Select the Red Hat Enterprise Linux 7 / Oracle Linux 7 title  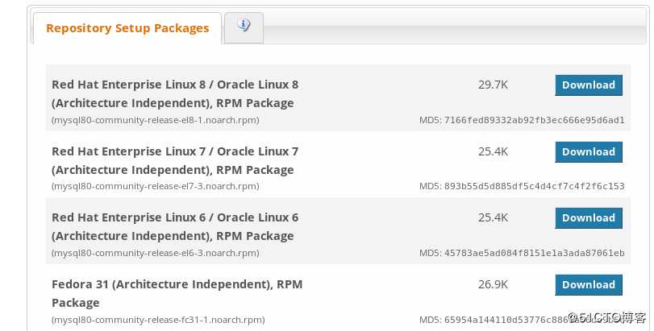pyautogui.click(x=175, y=161)
